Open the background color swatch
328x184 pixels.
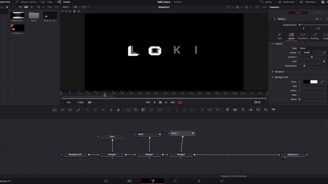(310, 82)
